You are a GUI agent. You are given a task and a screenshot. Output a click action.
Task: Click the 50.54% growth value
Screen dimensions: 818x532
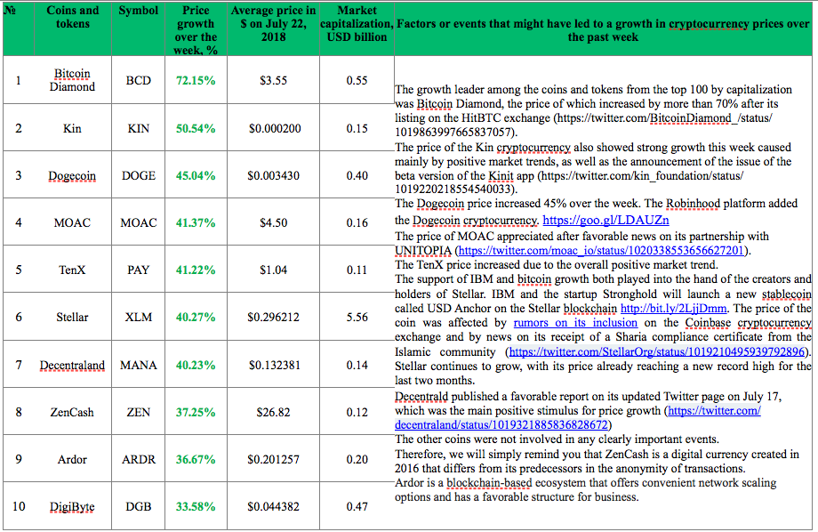[196, 128]
